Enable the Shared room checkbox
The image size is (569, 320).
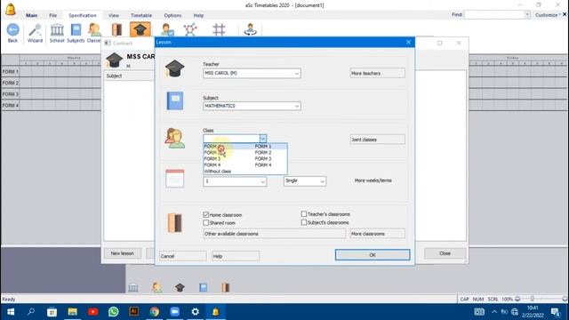205,223
